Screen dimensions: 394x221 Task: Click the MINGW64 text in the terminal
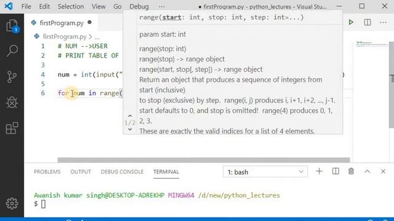(181, 195)
